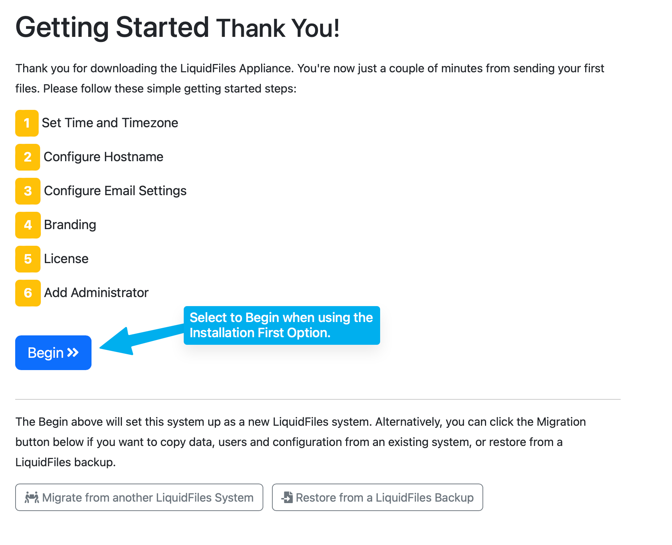
Task: Click the Begin button
Action: [53, 353]
